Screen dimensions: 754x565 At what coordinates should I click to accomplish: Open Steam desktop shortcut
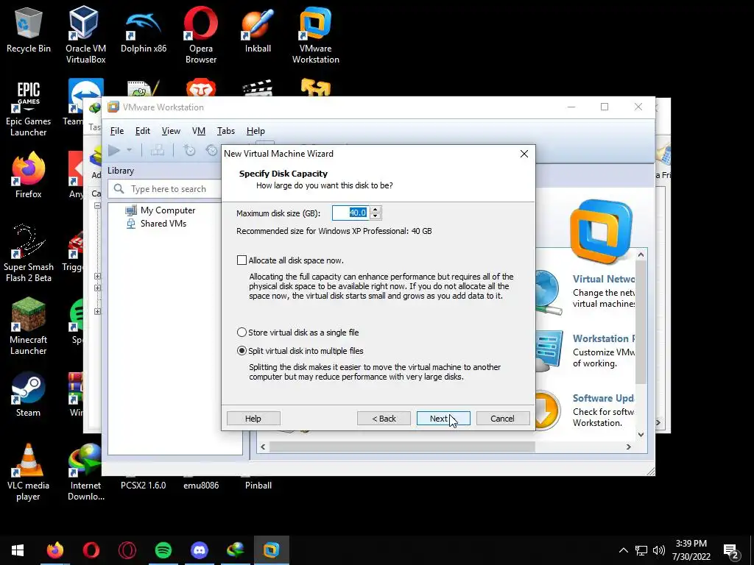coord(29,394)
